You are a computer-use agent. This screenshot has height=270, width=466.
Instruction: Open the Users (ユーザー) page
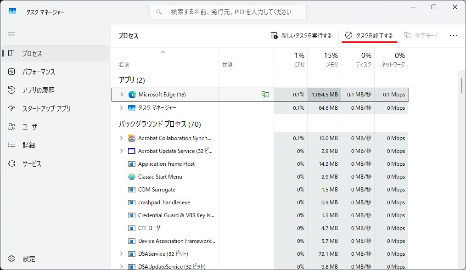[x=32, y=127]
